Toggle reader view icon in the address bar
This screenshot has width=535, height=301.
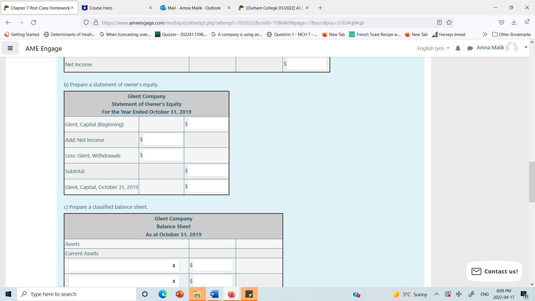(x=439, y=23)
